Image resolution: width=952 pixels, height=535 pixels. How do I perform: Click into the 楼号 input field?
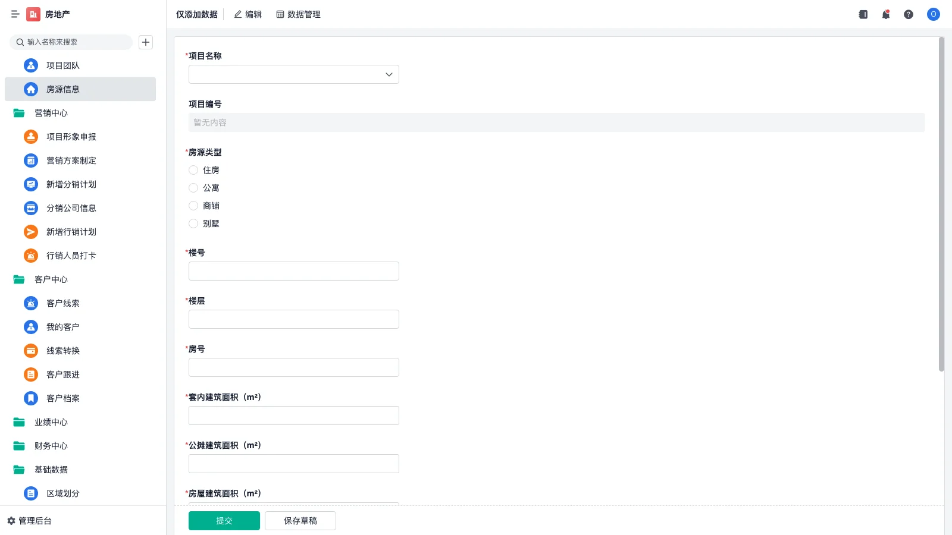click(x=293, y=271)
